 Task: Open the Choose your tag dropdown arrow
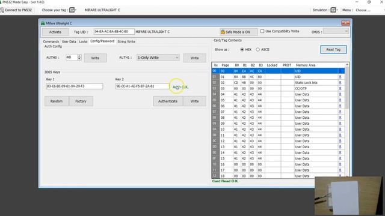[76, 10]
